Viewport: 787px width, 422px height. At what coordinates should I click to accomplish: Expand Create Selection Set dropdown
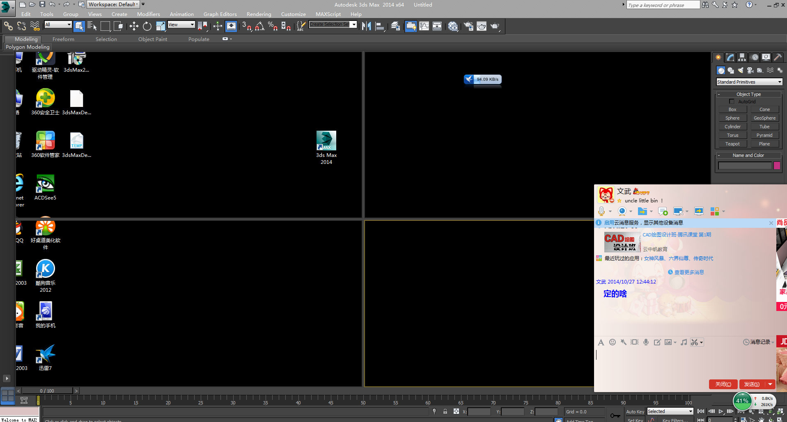[x=354, y=24]
